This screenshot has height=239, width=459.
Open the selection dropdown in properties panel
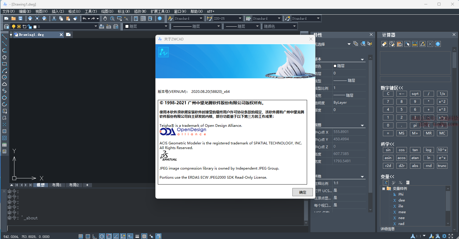pyautogui.click(x=349, y=44)
